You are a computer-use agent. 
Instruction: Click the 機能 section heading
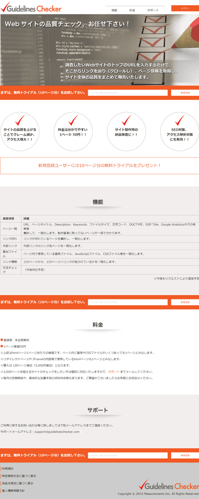point(98,202)
